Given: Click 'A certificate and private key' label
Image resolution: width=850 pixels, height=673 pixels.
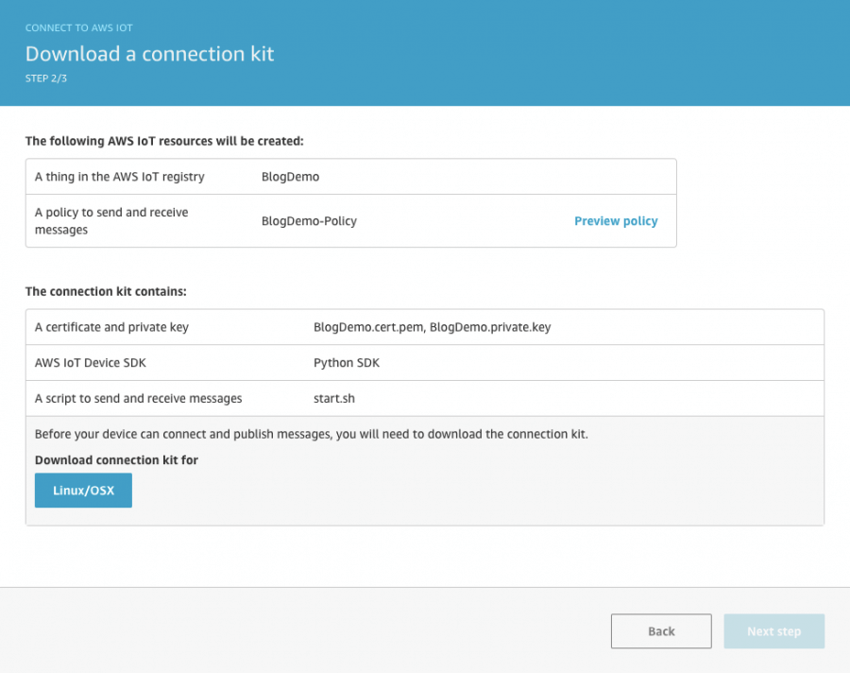Looking at the screenshot, I should click(111, 327).
